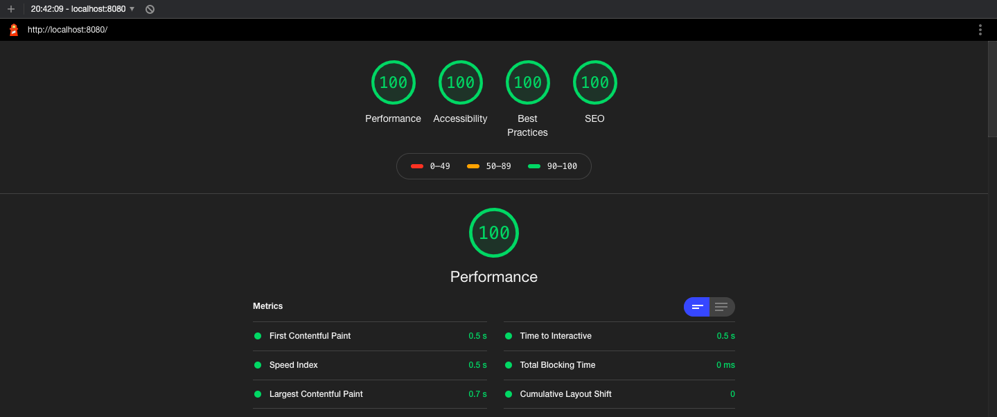Image resolution: width=997 pixels, height=417 pixels.
Task: Click the block/clear report icon in the tab bar
Action: (150, 10)
